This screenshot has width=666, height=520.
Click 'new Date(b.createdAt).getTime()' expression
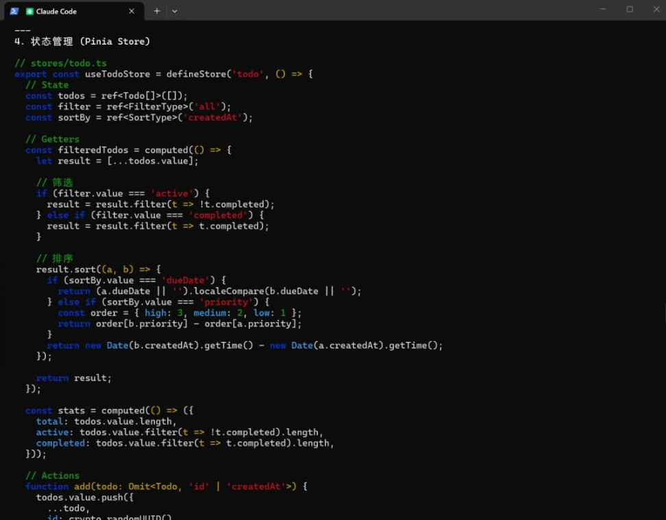coord(169,345)
